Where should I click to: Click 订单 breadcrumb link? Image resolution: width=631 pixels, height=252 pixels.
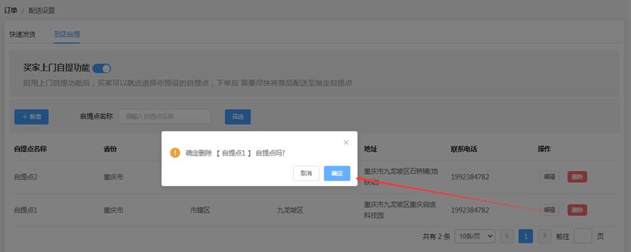[11, 10]
